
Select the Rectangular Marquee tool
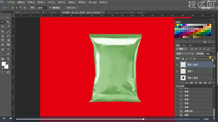tap(3, 18)
